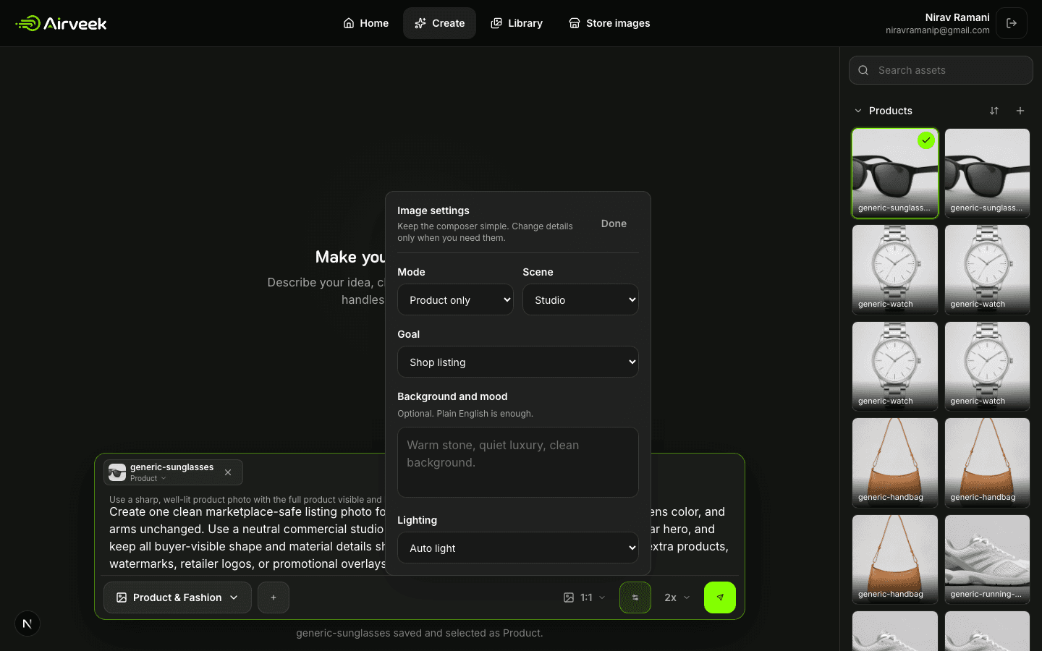Click the green send button
The height and width of the screenshot is (651, 1042).
click(720, 597)
